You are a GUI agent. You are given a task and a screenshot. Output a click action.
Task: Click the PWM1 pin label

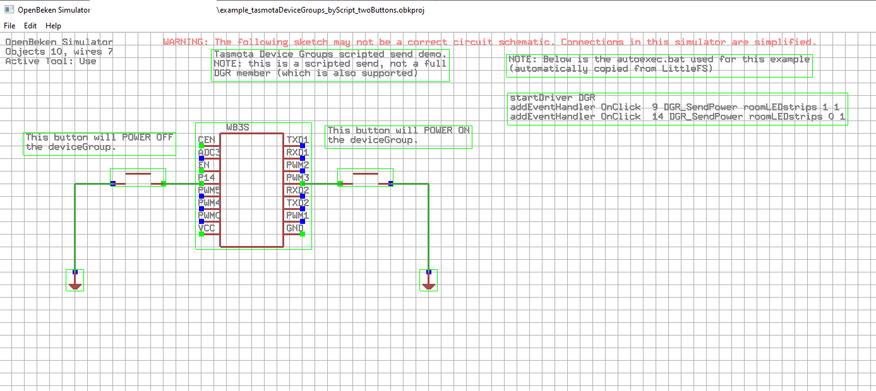pos(297,216)
